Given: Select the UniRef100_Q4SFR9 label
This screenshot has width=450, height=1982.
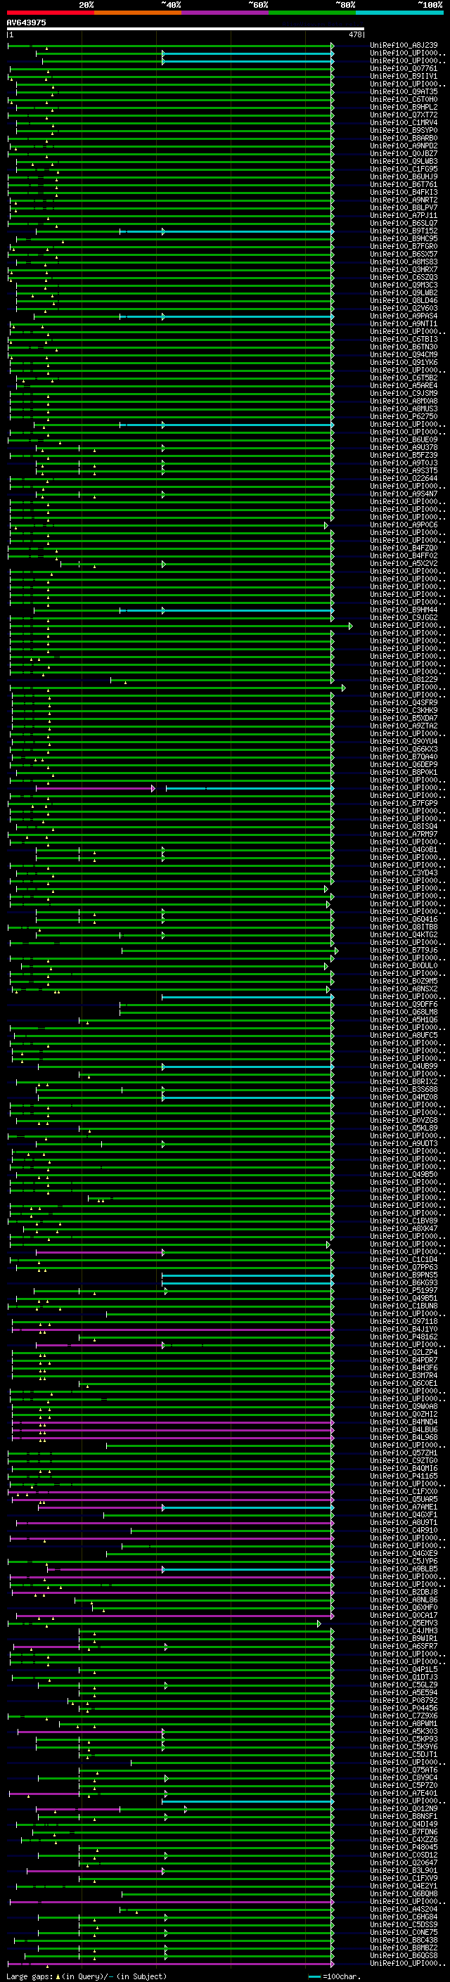Looking at the screenshot, I should coord(404,702).
